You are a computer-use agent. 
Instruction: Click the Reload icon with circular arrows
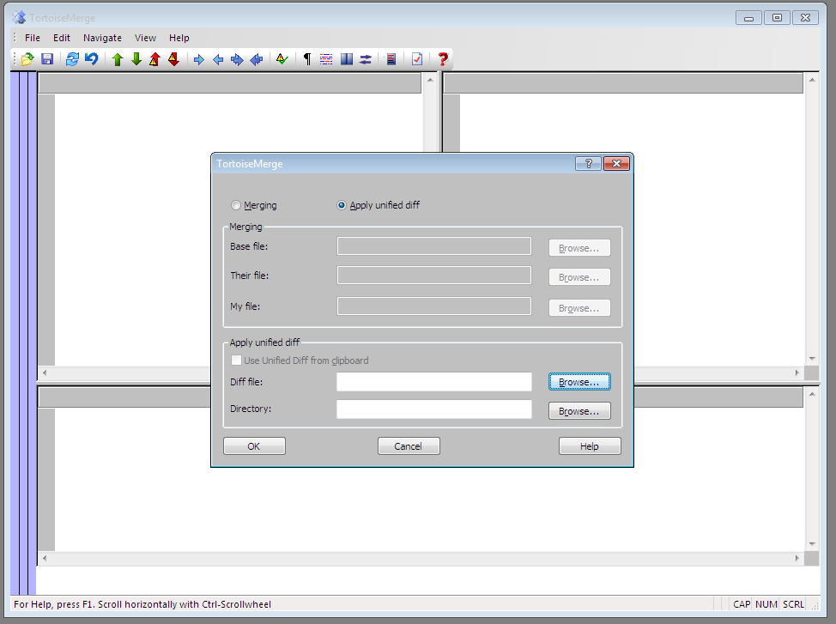[x=72, y=59]
